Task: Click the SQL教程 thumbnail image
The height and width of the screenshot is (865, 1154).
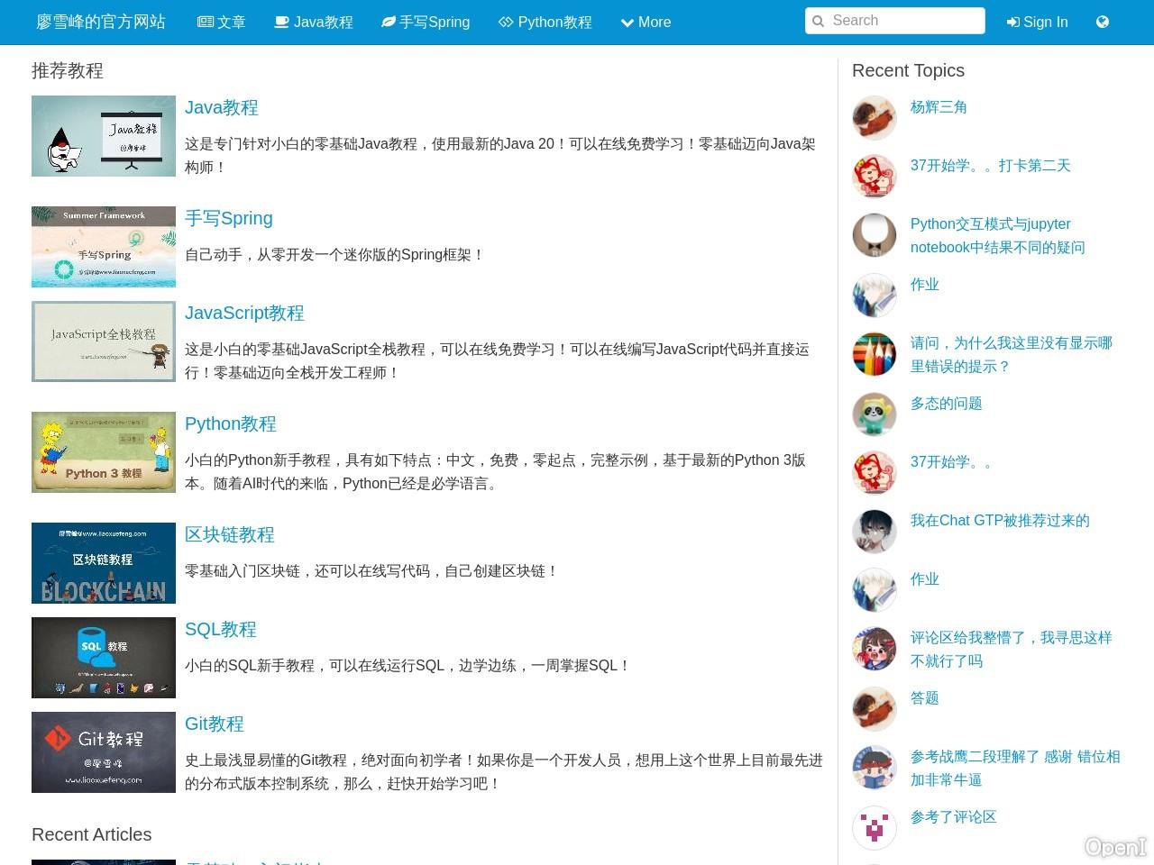Action: point(104,658)
